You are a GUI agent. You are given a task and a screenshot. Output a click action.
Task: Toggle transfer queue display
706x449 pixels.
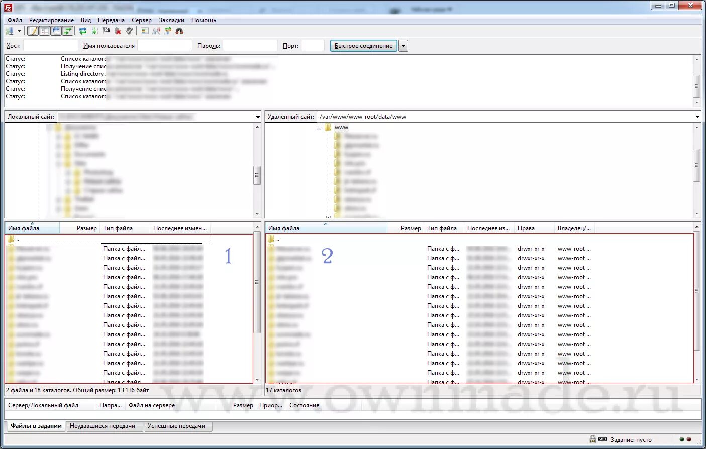pyautogui.click(x=67, y=31)
